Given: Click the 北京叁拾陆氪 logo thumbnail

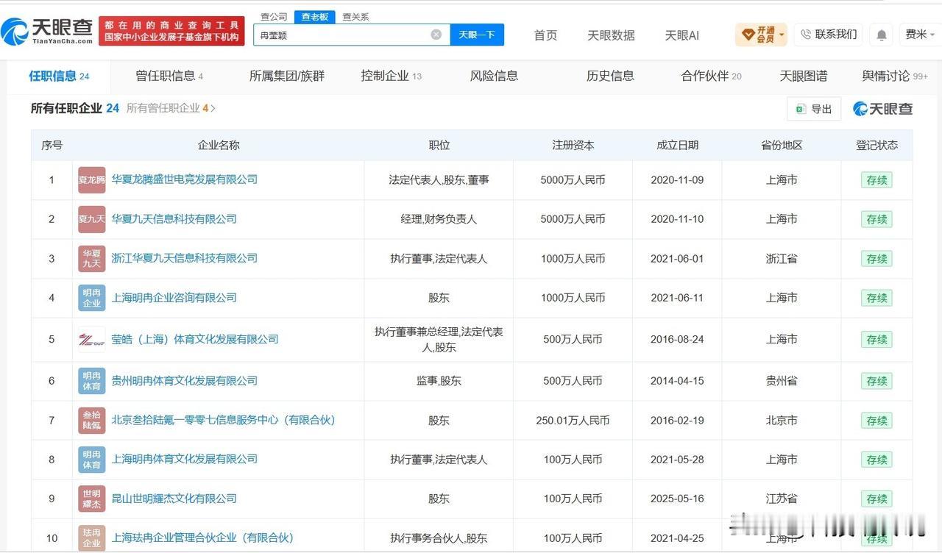Looking at the screenshot, I should [92, 421].
